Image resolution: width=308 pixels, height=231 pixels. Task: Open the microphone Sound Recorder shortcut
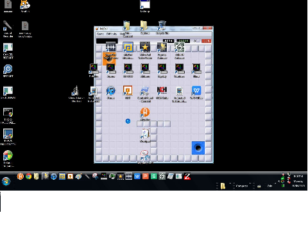[x=8, y=29]
